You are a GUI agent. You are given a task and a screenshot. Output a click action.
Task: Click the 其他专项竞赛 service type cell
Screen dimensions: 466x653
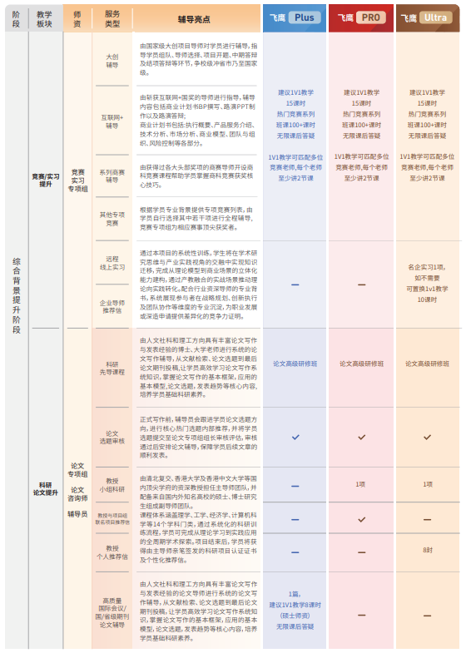112,219
